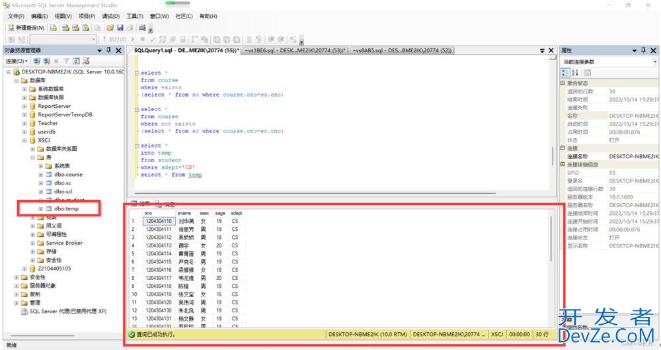Open the 帮助(H) menu
The height and width of the screenshot is (350, 661).
coord(208,16)
